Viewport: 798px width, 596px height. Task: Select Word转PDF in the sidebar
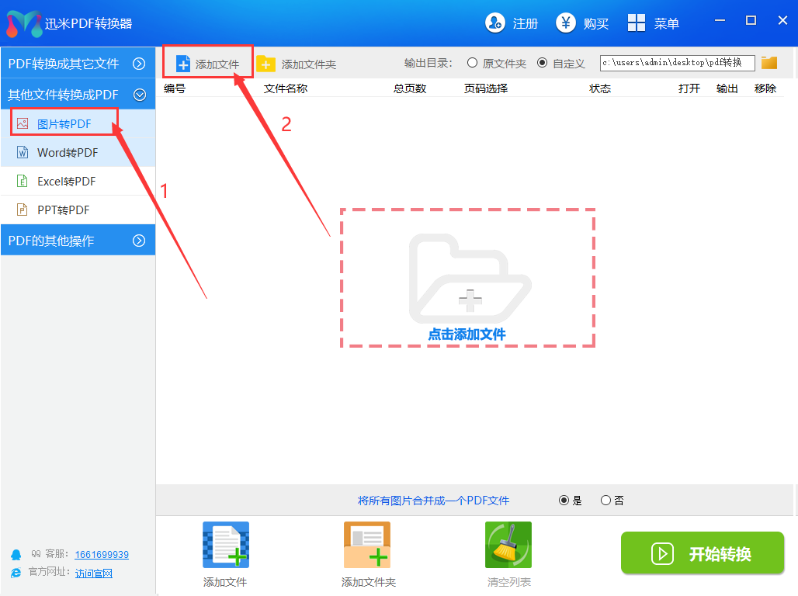pos(68,152)
